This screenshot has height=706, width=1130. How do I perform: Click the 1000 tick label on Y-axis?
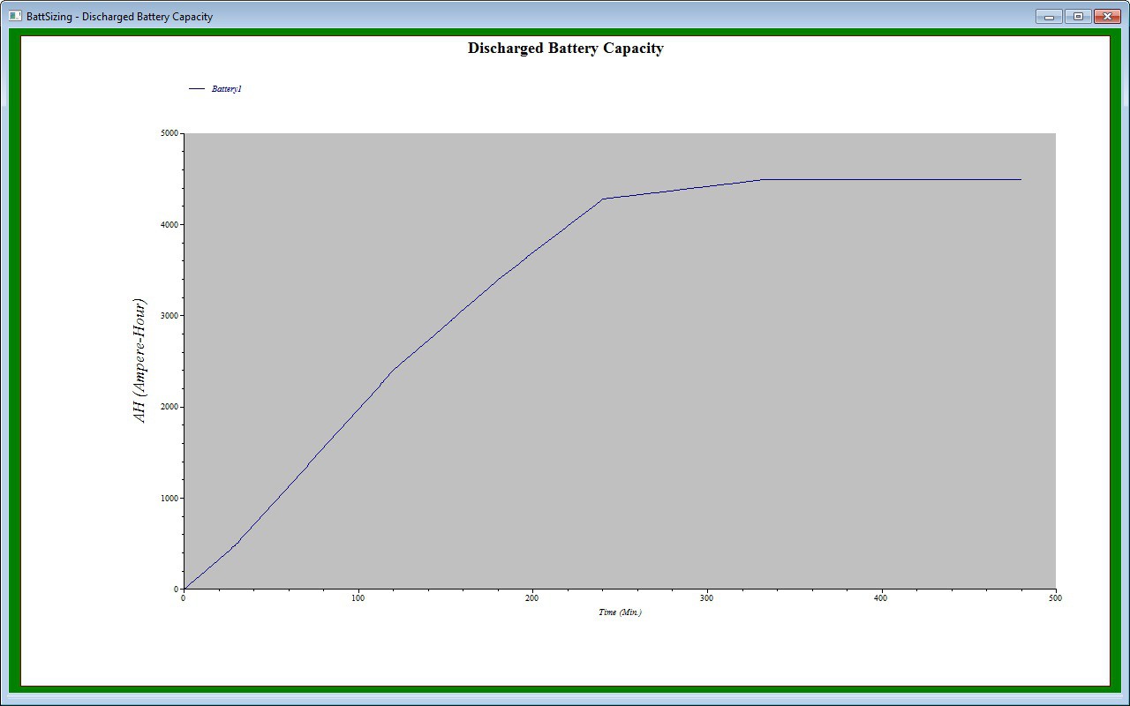pos(169,499)
